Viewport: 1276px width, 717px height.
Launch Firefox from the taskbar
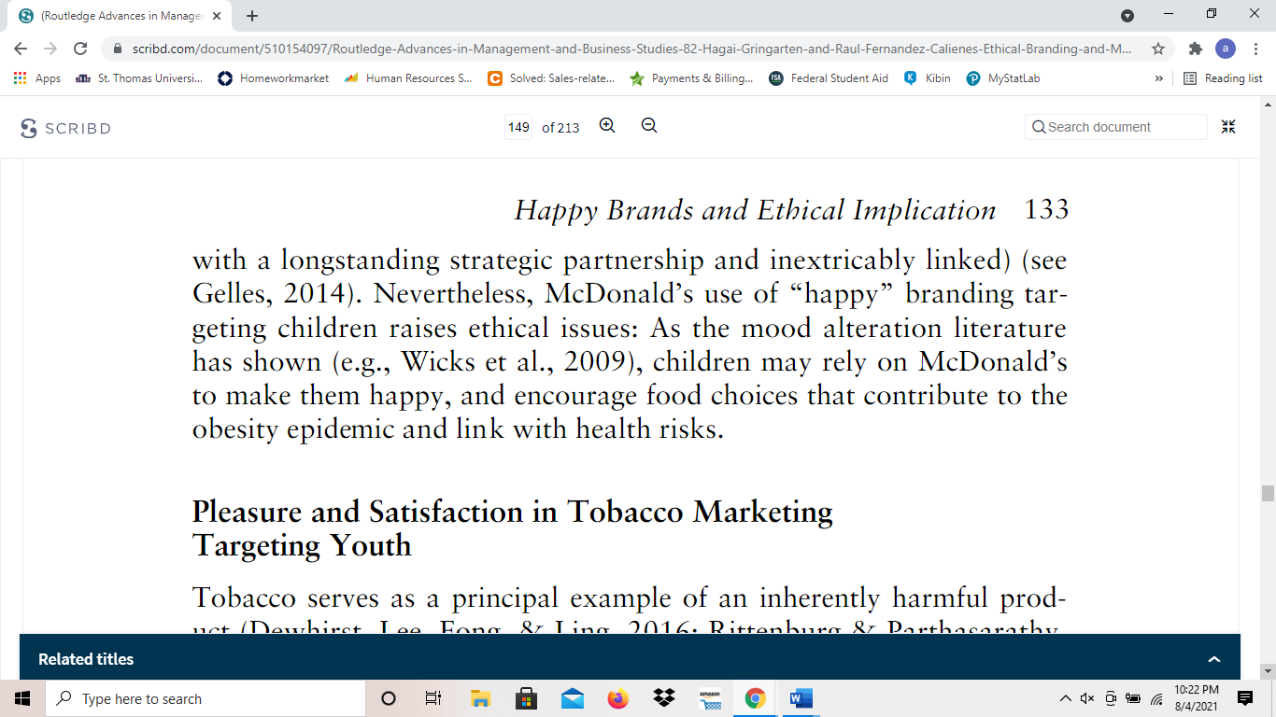click(617, 698)
